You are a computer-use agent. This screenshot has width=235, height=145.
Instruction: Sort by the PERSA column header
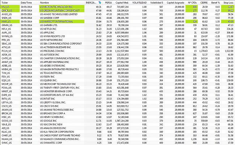(108, 3)
